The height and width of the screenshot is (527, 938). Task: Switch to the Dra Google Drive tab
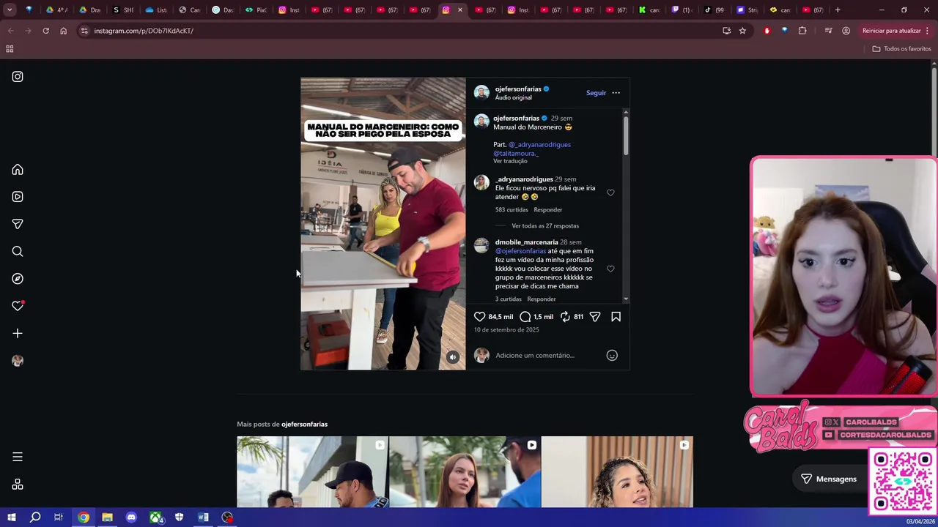click(x=90, y=10)
